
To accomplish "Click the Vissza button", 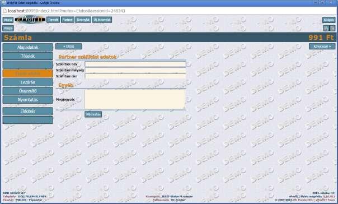I will [8, 28].
